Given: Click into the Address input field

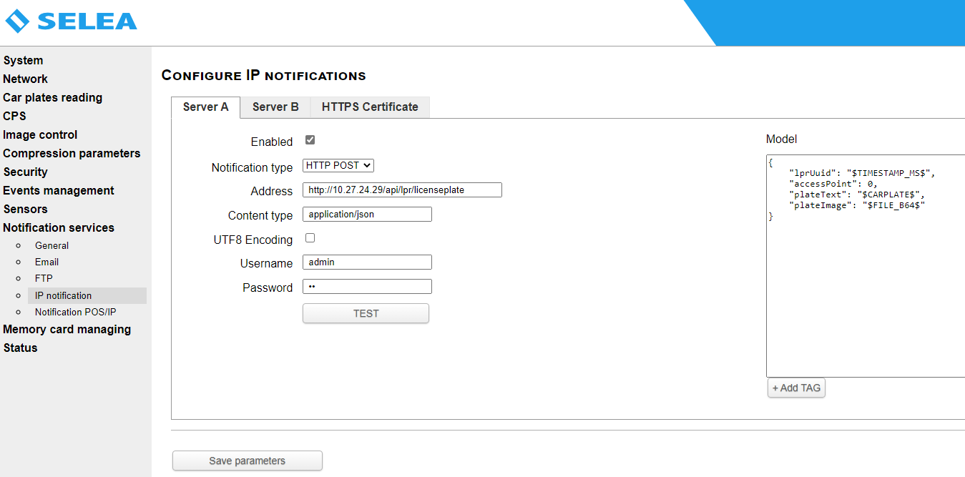Looking at the screenshot, I should click(402, 190).
